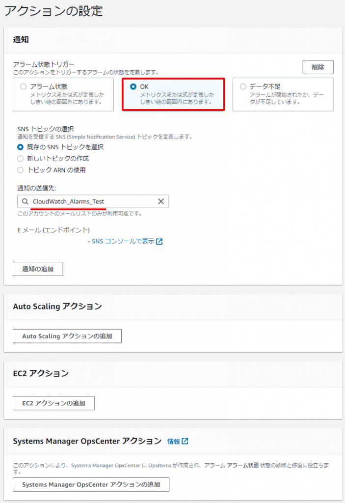This screenshot has height=503, width=345.
Task: Click the 通知 section header
Action: 21,40
